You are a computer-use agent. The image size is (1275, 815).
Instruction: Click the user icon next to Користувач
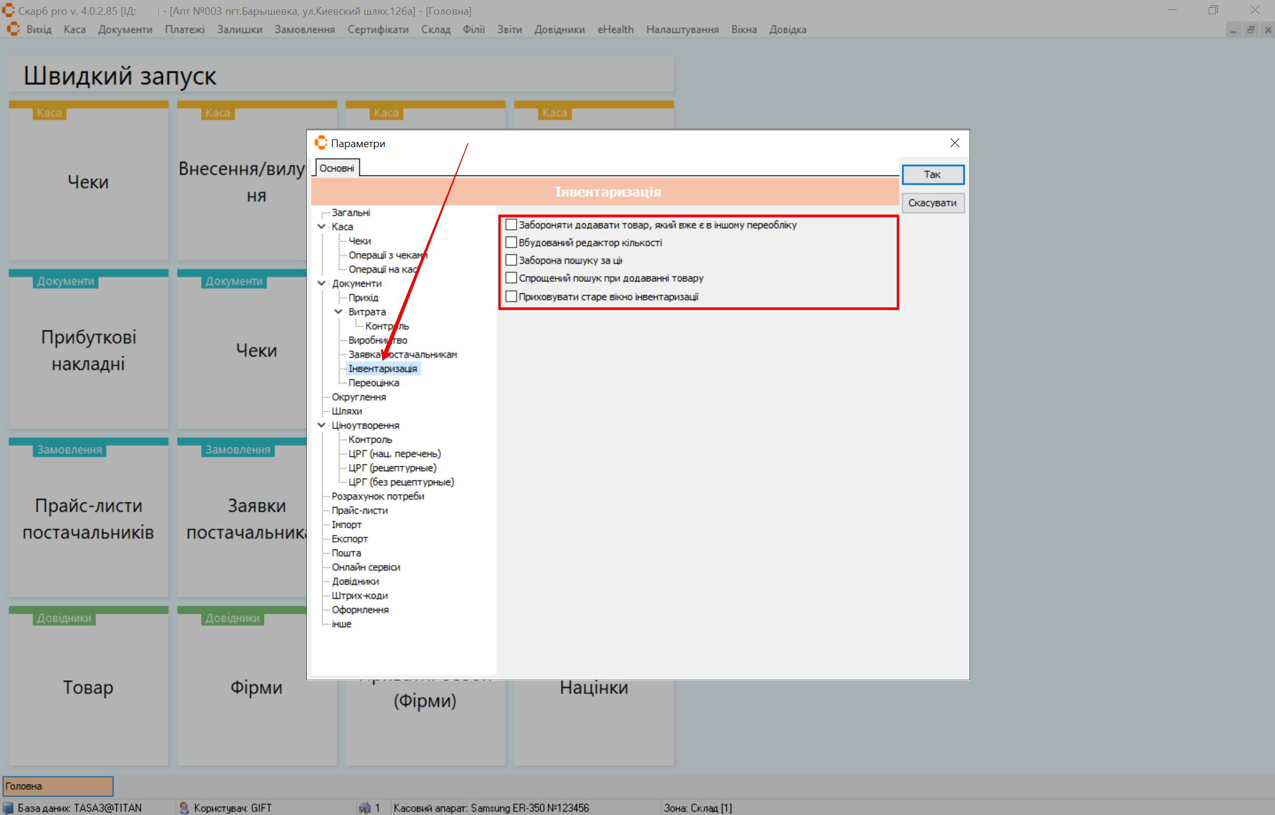coord(184,807)
